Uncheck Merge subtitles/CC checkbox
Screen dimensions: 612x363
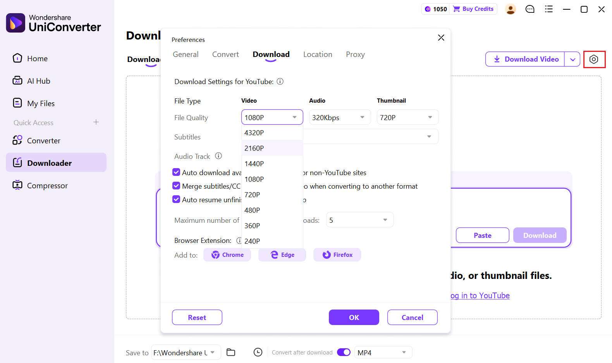176,186
